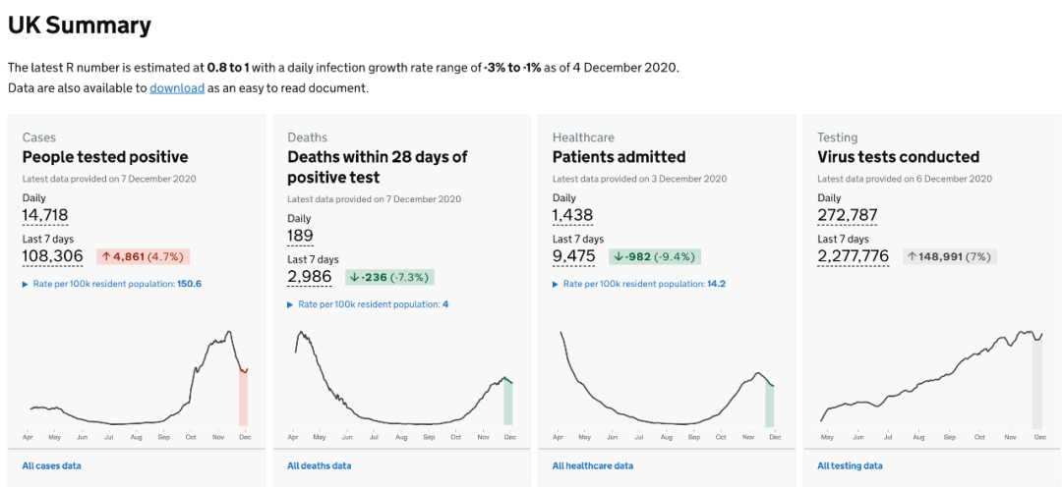Open All testing data link
The width and height of the screenshot is (1062, 489).
(x=850, y=465)
